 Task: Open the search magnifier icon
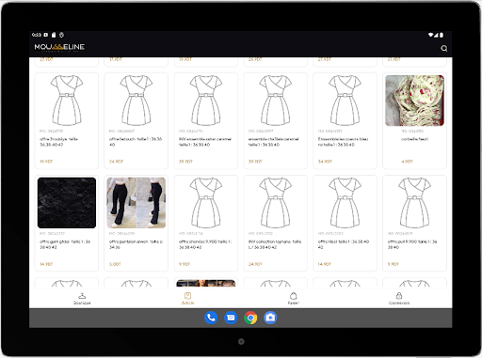pyautogui.click(x=443, y=48)
